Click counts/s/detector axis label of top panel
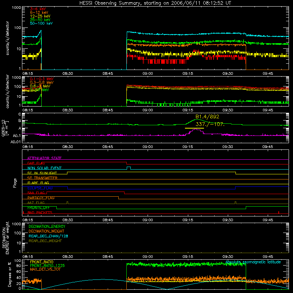This screenshot has height=293, width=293. 7,38
